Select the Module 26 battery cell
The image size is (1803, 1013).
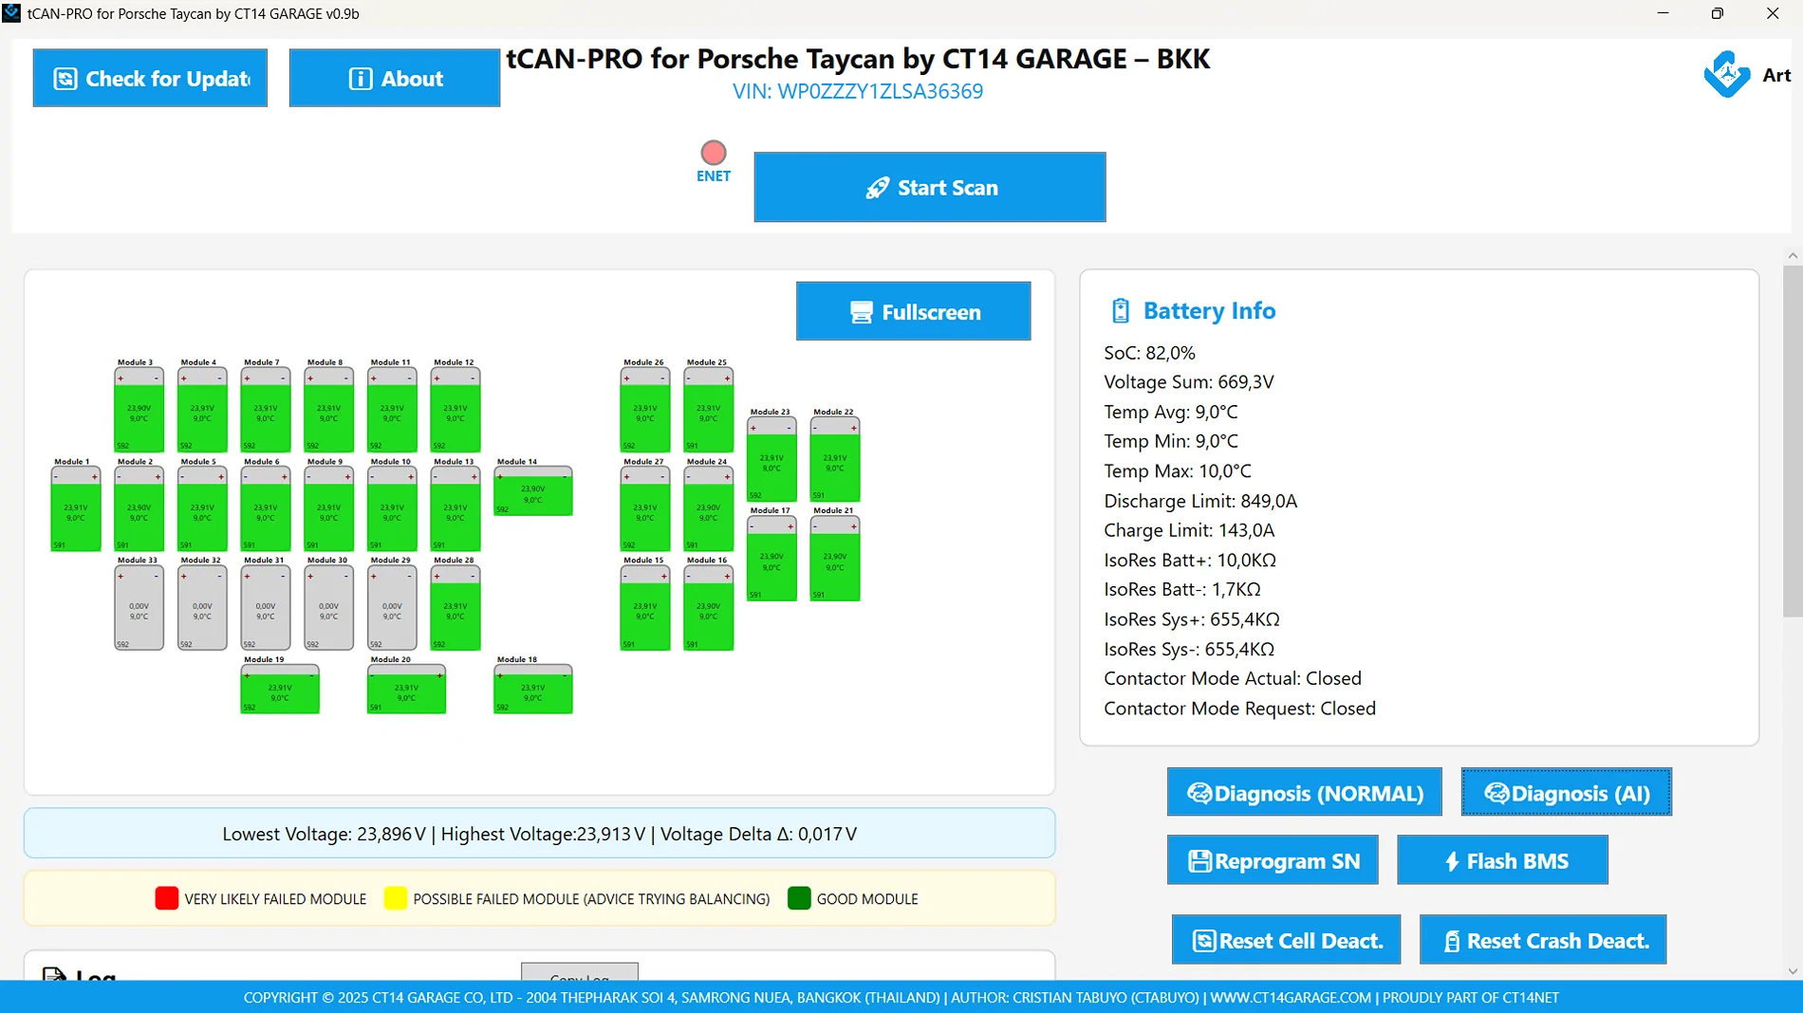click(x=645, y=410)
